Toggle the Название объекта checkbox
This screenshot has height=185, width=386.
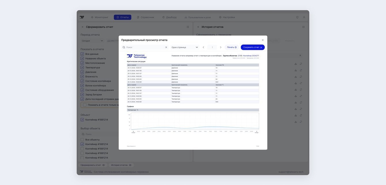click(x=82, y=59)
